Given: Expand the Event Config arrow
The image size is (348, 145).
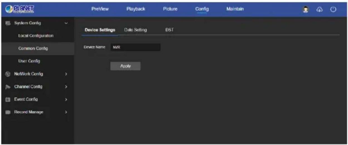Looking at the screenshot, I should click(x=66, y=100).
